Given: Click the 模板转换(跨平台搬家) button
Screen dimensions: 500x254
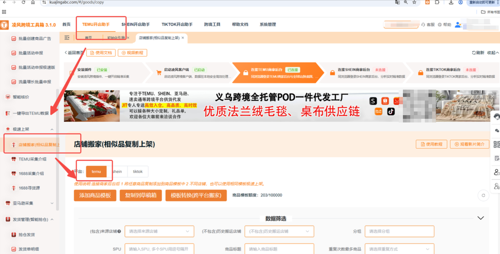Looking at the screenshot, I should point(196,195).
